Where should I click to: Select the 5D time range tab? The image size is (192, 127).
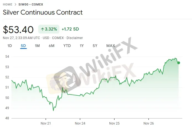(x=23, y=46)
